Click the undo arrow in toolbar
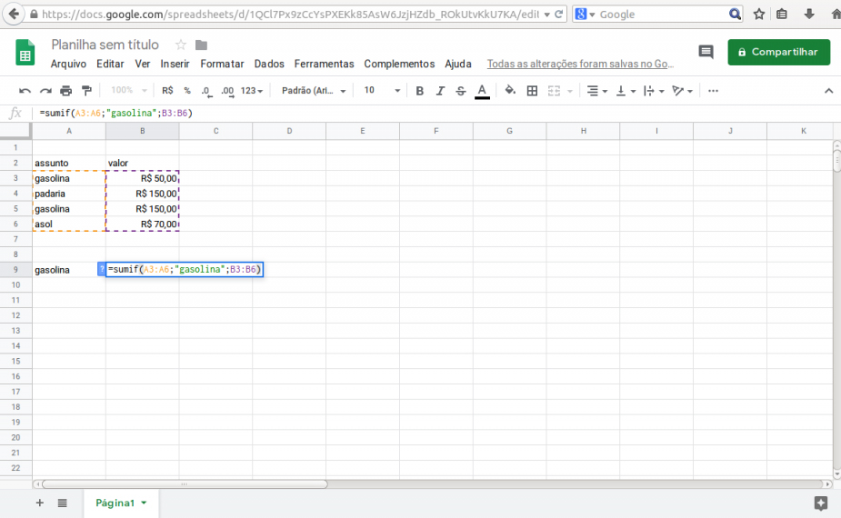 (x=25, y=91)
